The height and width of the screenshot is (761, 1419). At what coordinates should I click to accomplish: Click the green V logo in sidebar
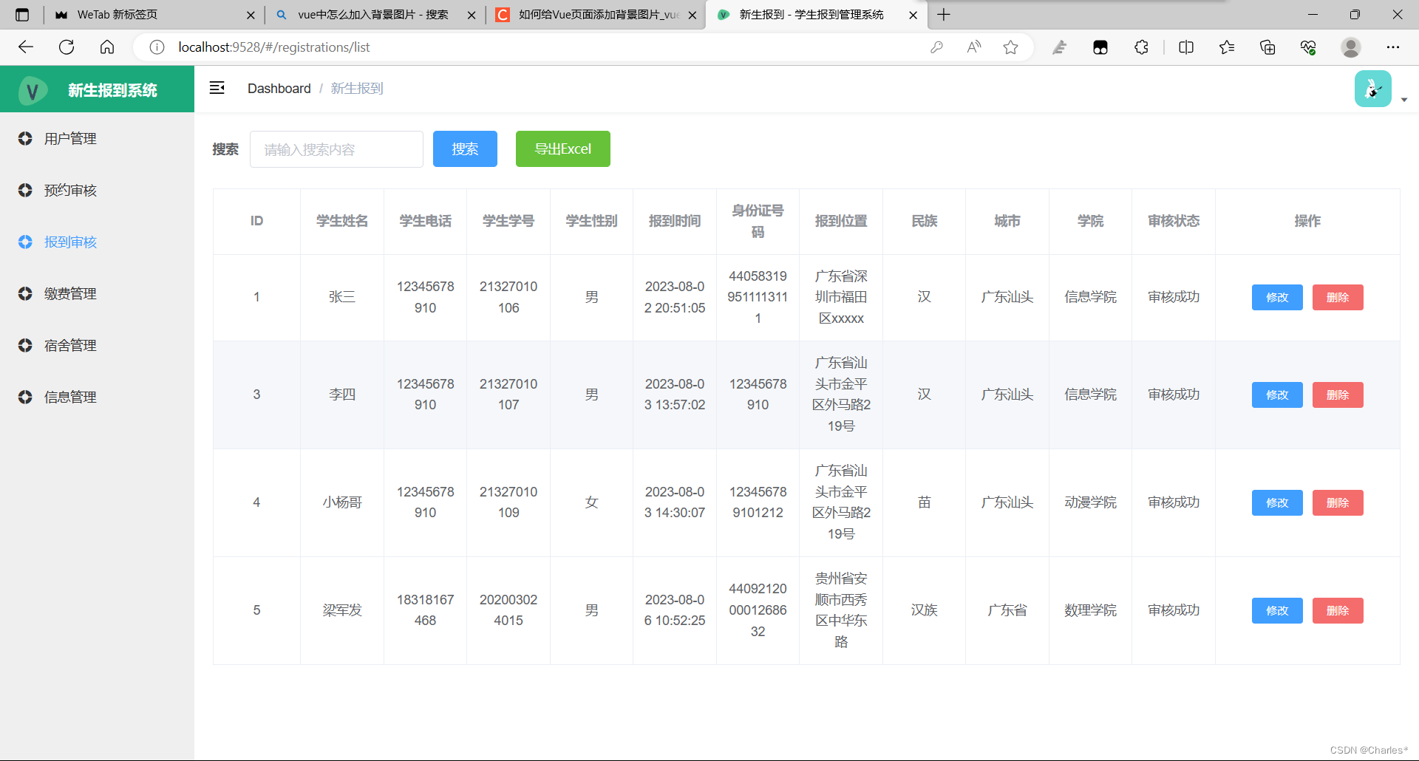(x=33, y=91)
